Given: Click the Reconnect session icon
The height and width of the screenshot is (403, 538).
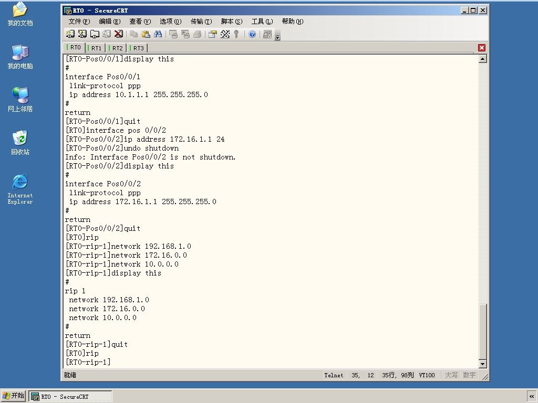Looking at the screenshot, I should click(x=107, y=34).
